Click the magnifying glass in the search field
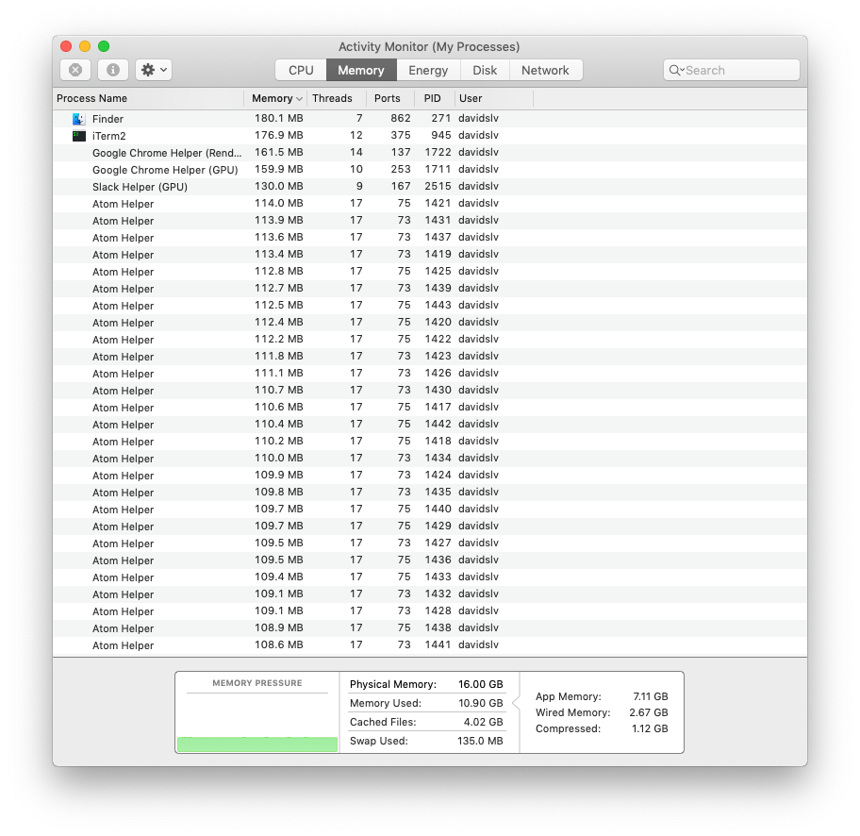 [x=673, y=70]
